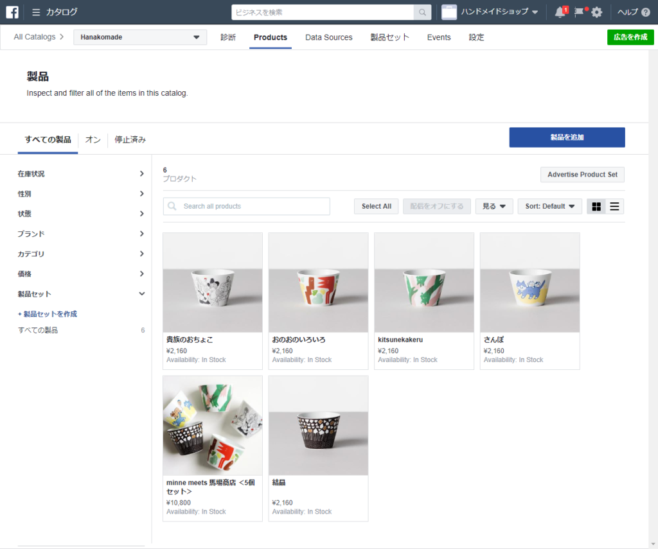
Task: Click the All Catalogs breadcrumb link
Action: 35,37
